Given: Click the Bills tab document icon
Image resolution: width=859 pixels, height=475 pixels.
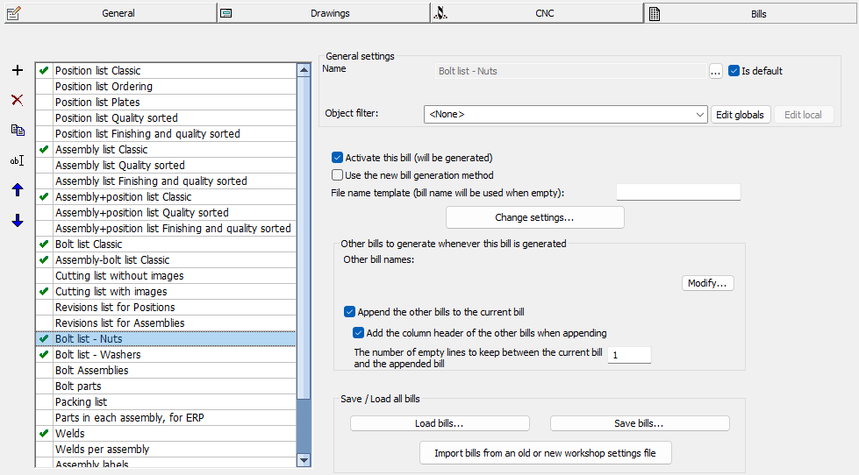Looking at the screenshot, I should (x=654, y=14).
